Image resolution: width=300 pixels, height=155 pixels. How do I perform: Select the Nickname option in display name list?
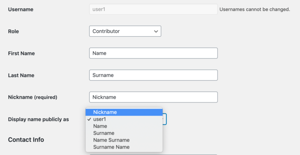(x=124, y=112)
